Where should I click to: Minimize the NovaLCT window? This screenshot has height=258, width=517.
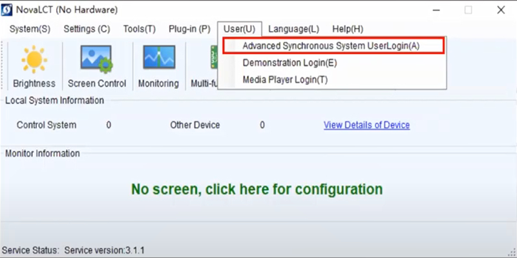(436, 10)
